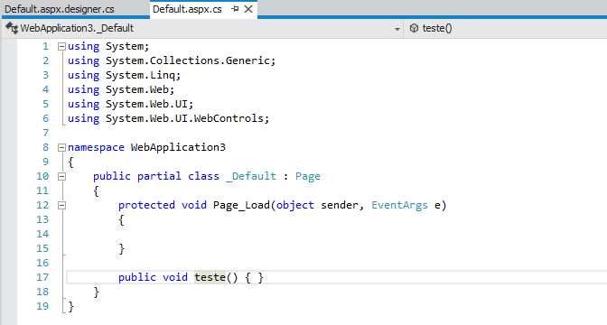This screenshot has width=607, height=325.
Task: Pin the Default.aspx.cs tab
Action: [x=235, y=9]
